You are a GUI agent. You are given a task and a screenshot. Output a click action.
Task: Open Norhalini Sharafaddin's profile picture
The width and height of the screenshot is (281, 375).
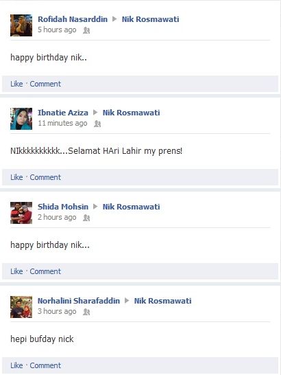pyautogui.click(x=21, y=307)
